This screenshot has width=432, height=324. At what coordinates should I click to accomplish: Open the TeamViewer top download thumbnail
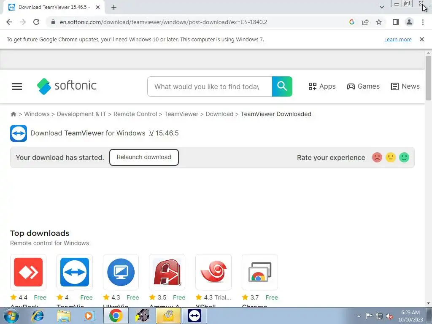tap(75, 272)
